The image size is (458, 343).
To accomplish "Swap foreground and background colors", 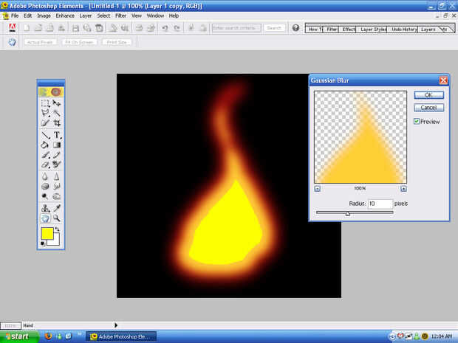I will point(58,229).
